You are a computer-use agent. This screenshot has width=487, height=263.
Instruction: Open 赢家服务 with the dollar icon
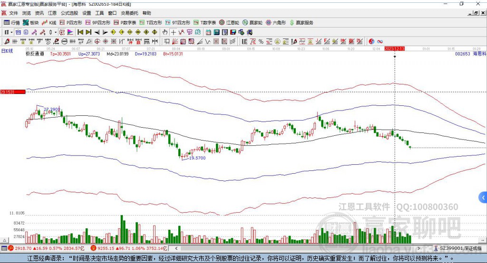[x=301, y=23]
